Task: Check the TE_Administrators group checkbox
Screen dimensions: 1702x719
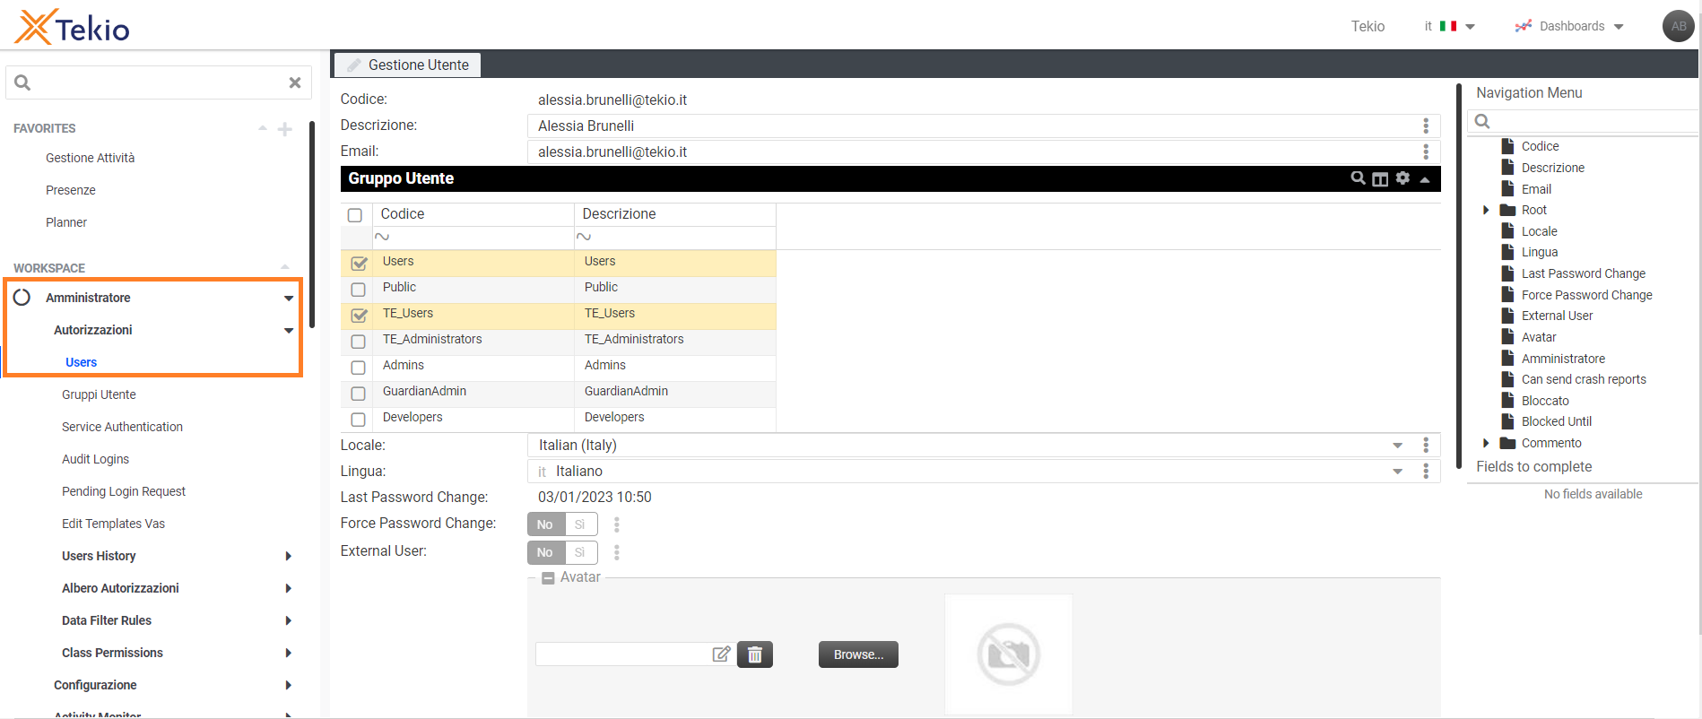Action: click(359, 341)
